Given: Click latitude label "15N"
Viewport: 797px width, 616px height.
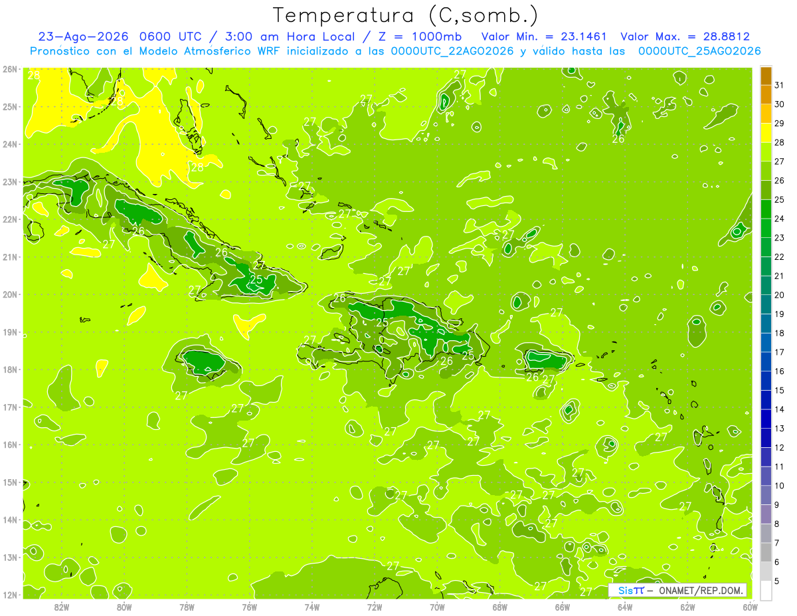Looking at the screenshot, I should [9, 482].
